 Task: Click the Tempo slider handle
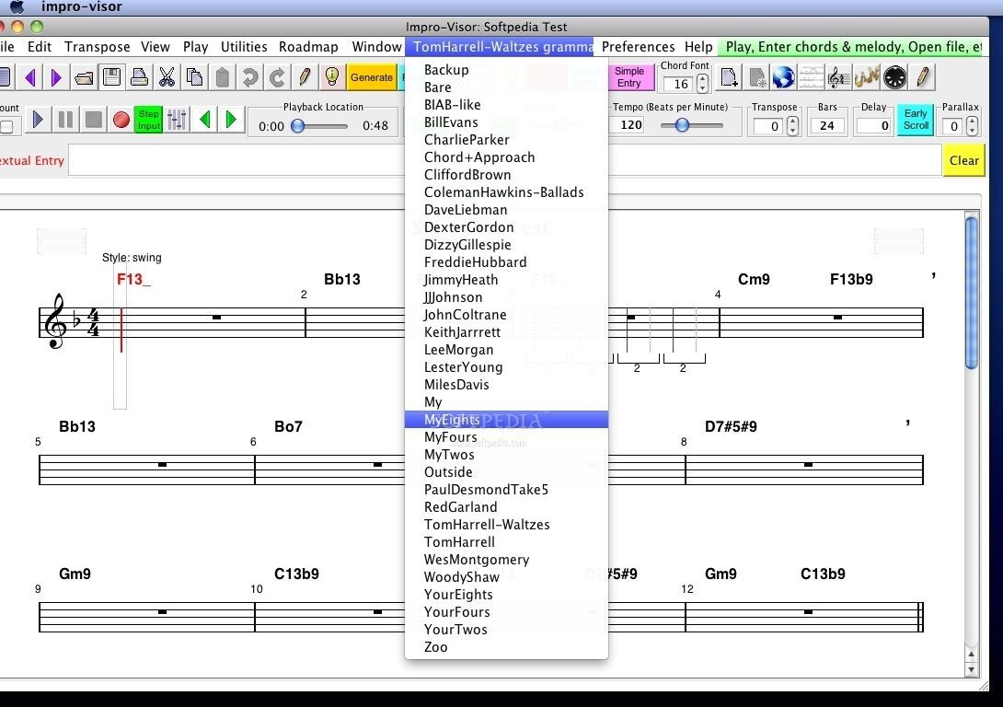(x=682, y=125)
